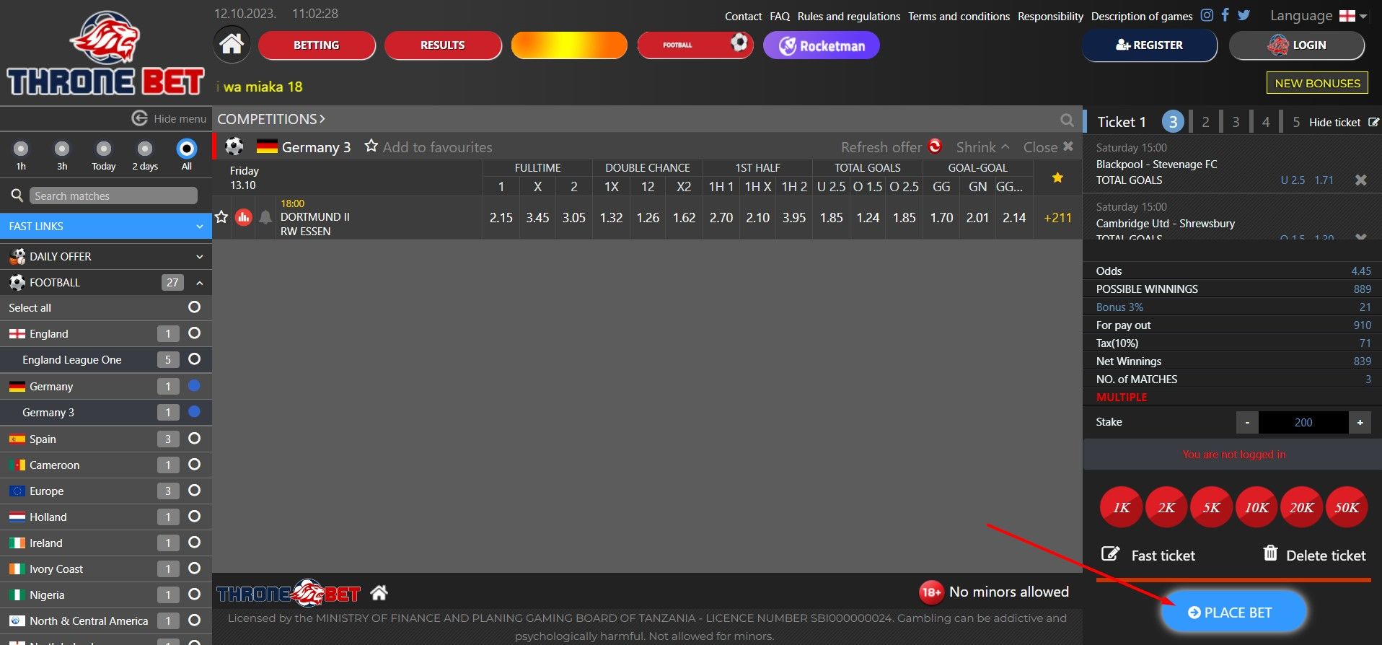Click the football icon beside Germany 3 header
This screenshot has width=1382, height=645.
coord(234,146)
